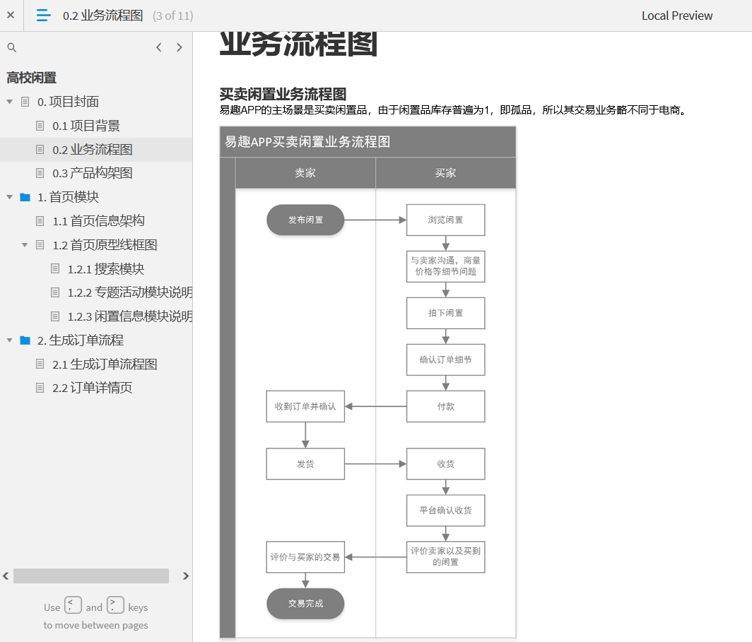Image resolution: width=752 pixels, height=642 pixels.
Task: Open page 1.1 首页信息架构
Action: coord(99,221)
